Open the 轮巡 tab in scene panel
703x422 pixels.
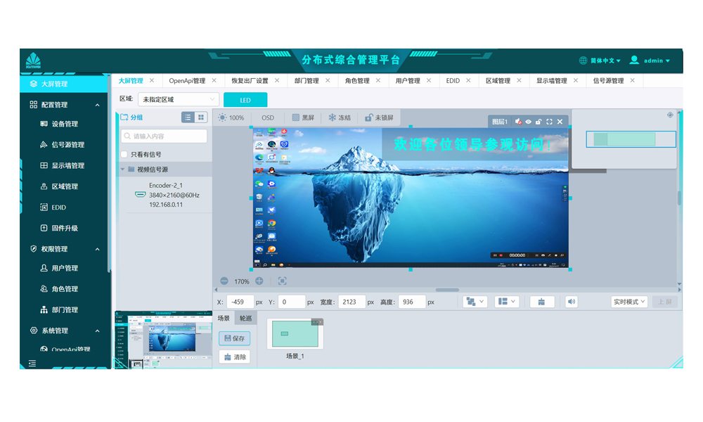point(246,318)
